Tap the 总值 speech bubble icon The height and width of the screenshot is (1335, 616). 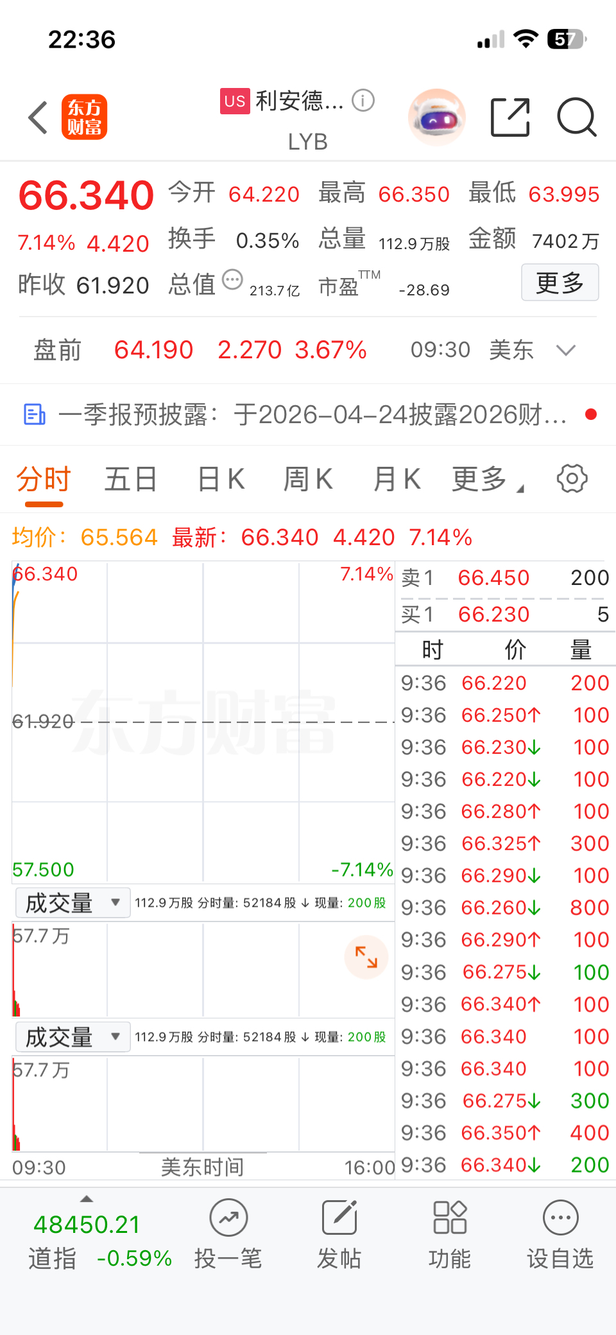point(232,280)
